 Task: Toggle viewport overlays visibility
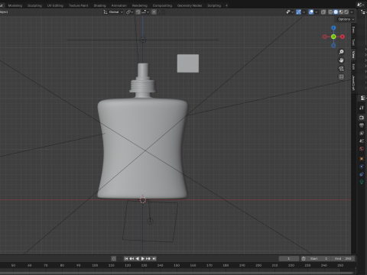pos(311,12)
